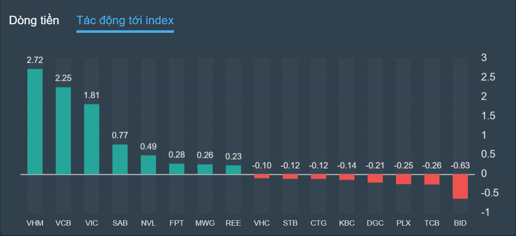Select the Tác động tới index tab
516x236 pixels.
tap(125, 20)
